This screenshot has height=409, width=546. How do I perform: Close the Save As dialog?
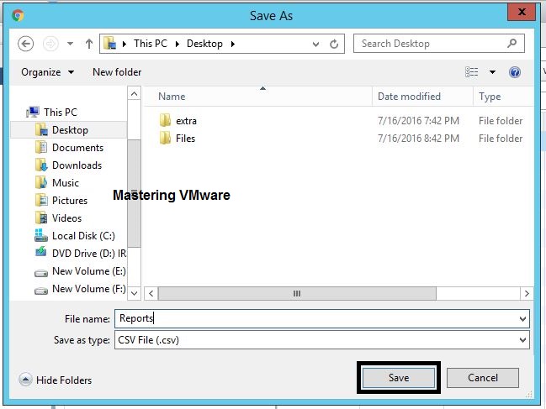[x=522, y=12]
